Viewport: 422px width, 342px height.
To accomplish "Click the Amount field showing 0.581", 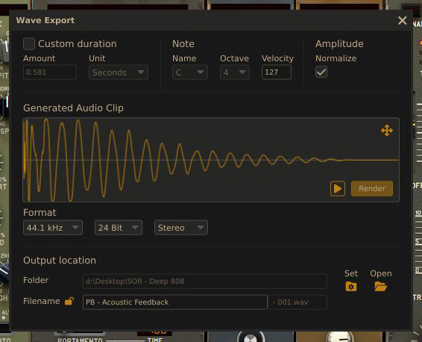I will pos(50,72).
